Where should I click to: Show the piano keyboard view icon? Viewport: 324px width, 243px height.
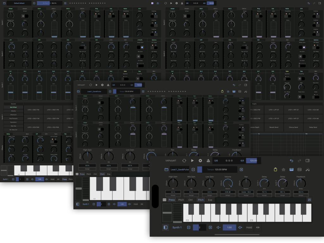click(x=291, y=170)
